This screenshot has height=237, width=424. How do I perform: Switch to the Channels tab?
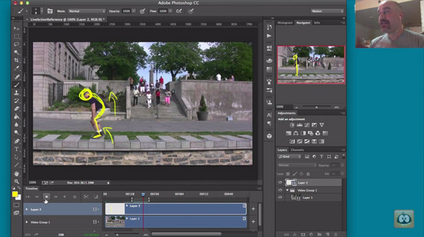[297, 150]
